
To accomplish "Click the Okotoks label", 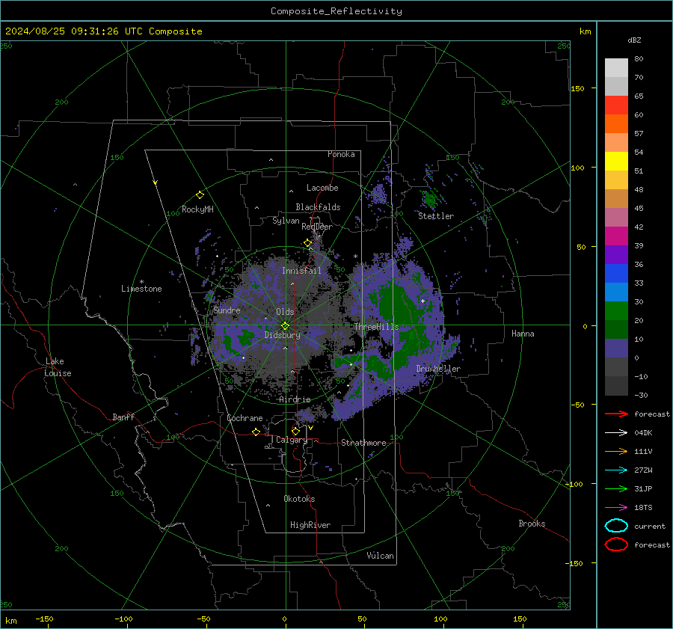I will click(299, 499).
